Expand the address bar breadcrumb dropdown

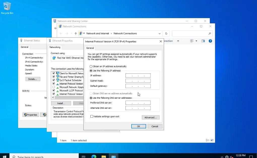coord(159,33)
